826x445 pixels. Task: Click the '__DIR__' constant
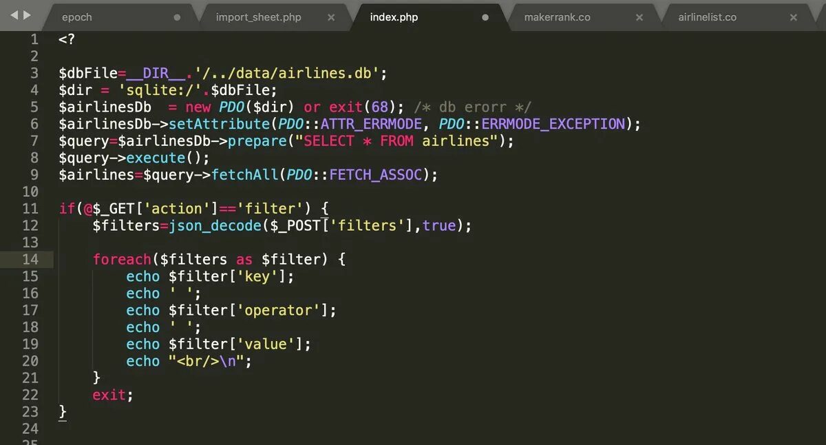coord(156,73)
